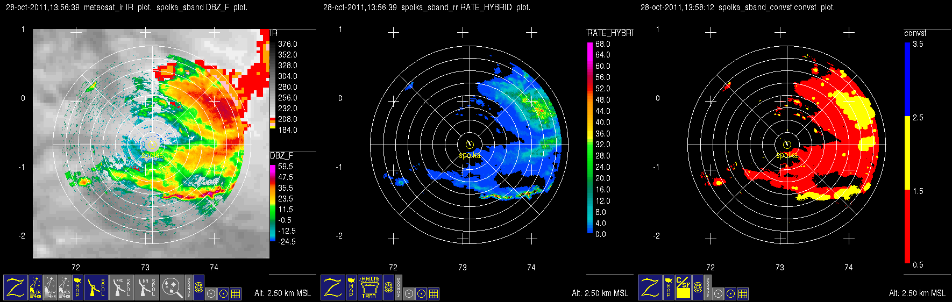Click the yellow circle icon in the IR/DBZ_F panel
This screenshot has height=302, width=952.
(223, 294)
